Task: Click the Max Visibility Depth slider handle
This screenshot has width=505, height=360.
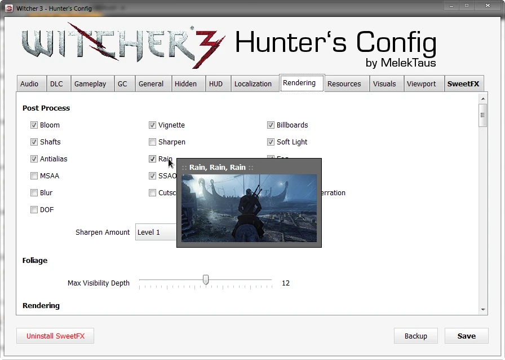Action: (x=205, y=280)
